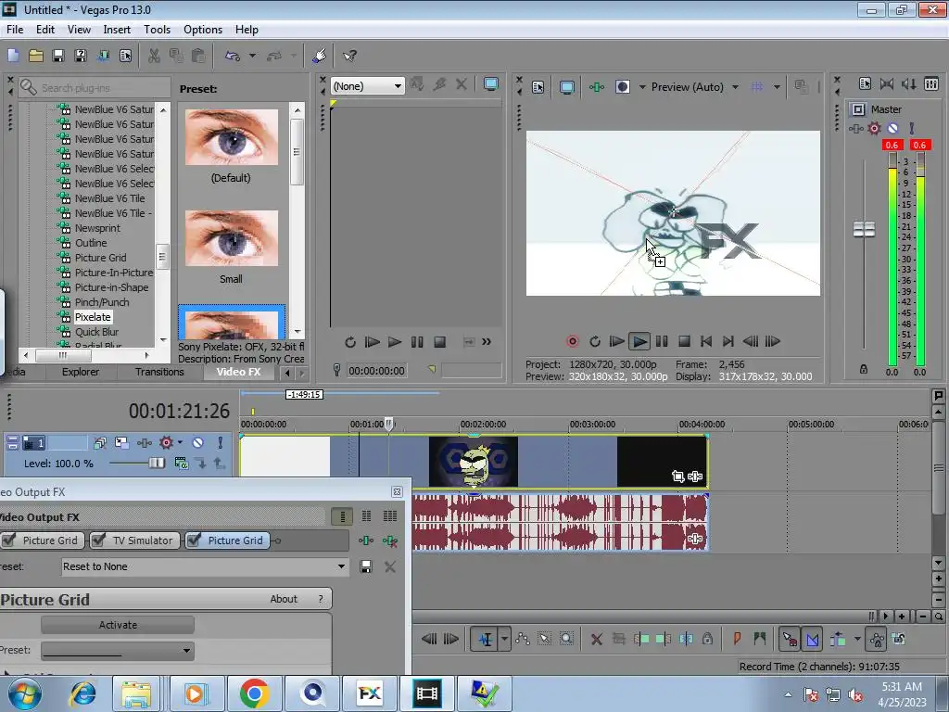Toggle Auto Ripple in timeline toolbar
The height and width of the screenshot is (712, 949).
click(838, 639)
